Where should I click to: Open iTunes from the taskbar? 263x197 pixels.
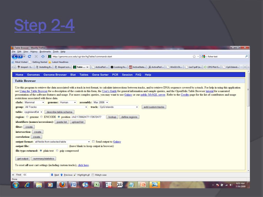click(x=85, y=185)
